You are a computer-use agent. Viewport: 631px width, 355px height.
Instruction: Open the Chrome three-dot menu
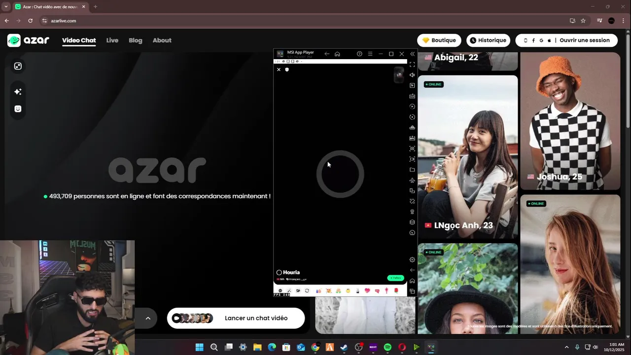pos(624,21)
